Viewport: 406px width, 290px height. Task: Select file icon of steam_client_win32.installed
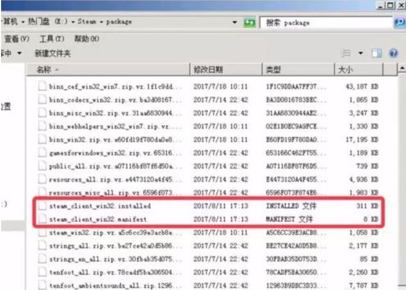[x=42, y=206]
